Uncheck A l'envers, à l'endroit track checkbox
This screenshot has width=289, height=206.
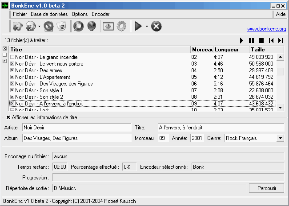(12, 104)
